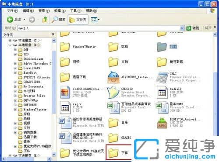Image resolution: width=219 pixels, height=162 pixels.
Task: Click the 链接 links toolbar label
Action: coord(208,28)
